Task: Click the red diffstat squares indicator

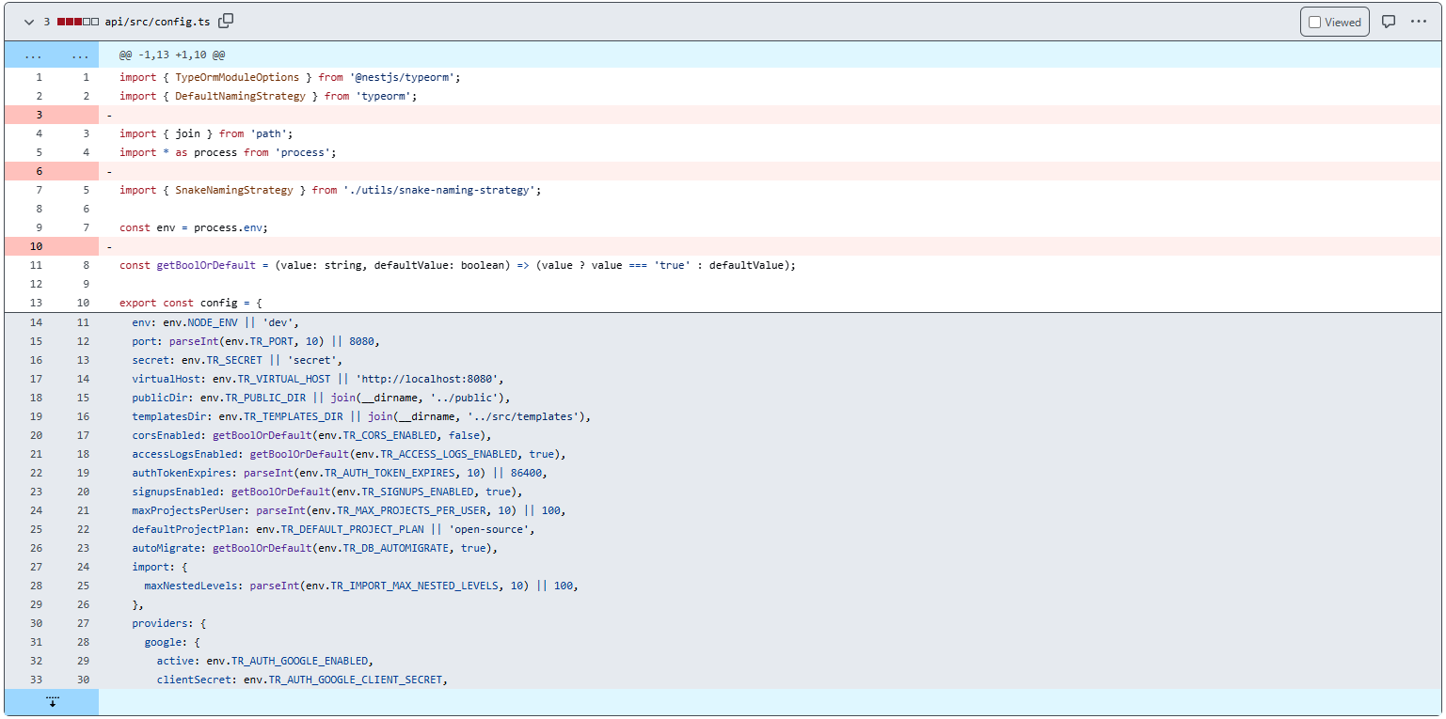Action: coord(78,22)
